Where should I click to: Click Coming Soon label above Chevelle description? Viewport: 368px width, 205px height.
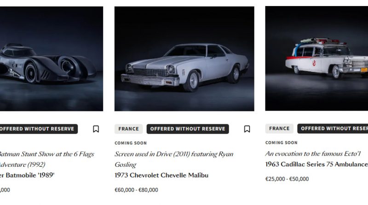click(x=131, y=143)
